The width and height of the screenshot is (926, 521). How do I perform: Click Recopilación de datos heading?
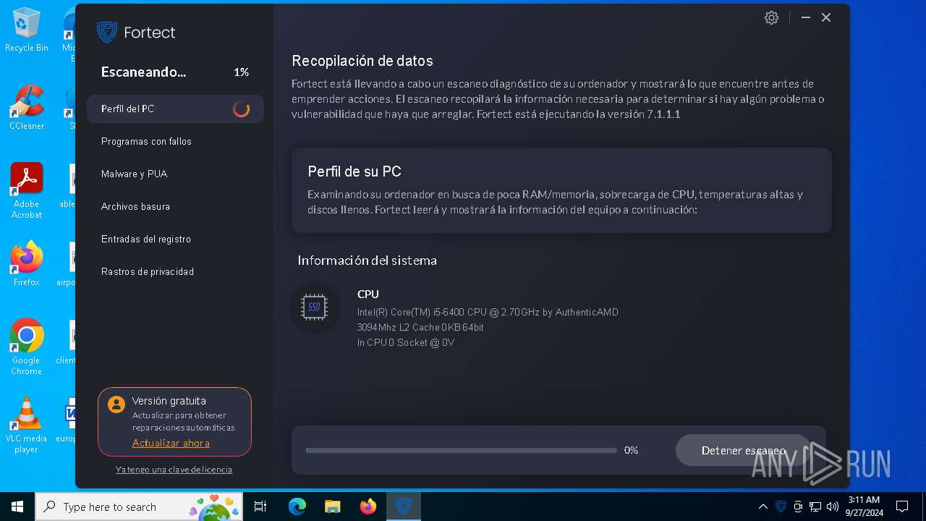(362, 61)
